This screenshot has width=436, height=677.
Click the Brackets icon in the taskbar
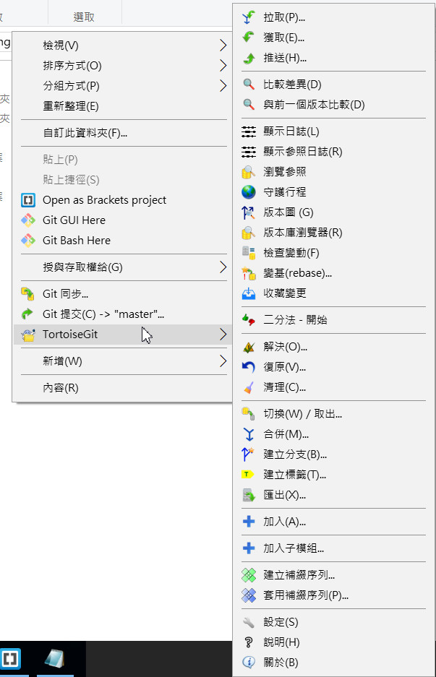tap(10, 659)
